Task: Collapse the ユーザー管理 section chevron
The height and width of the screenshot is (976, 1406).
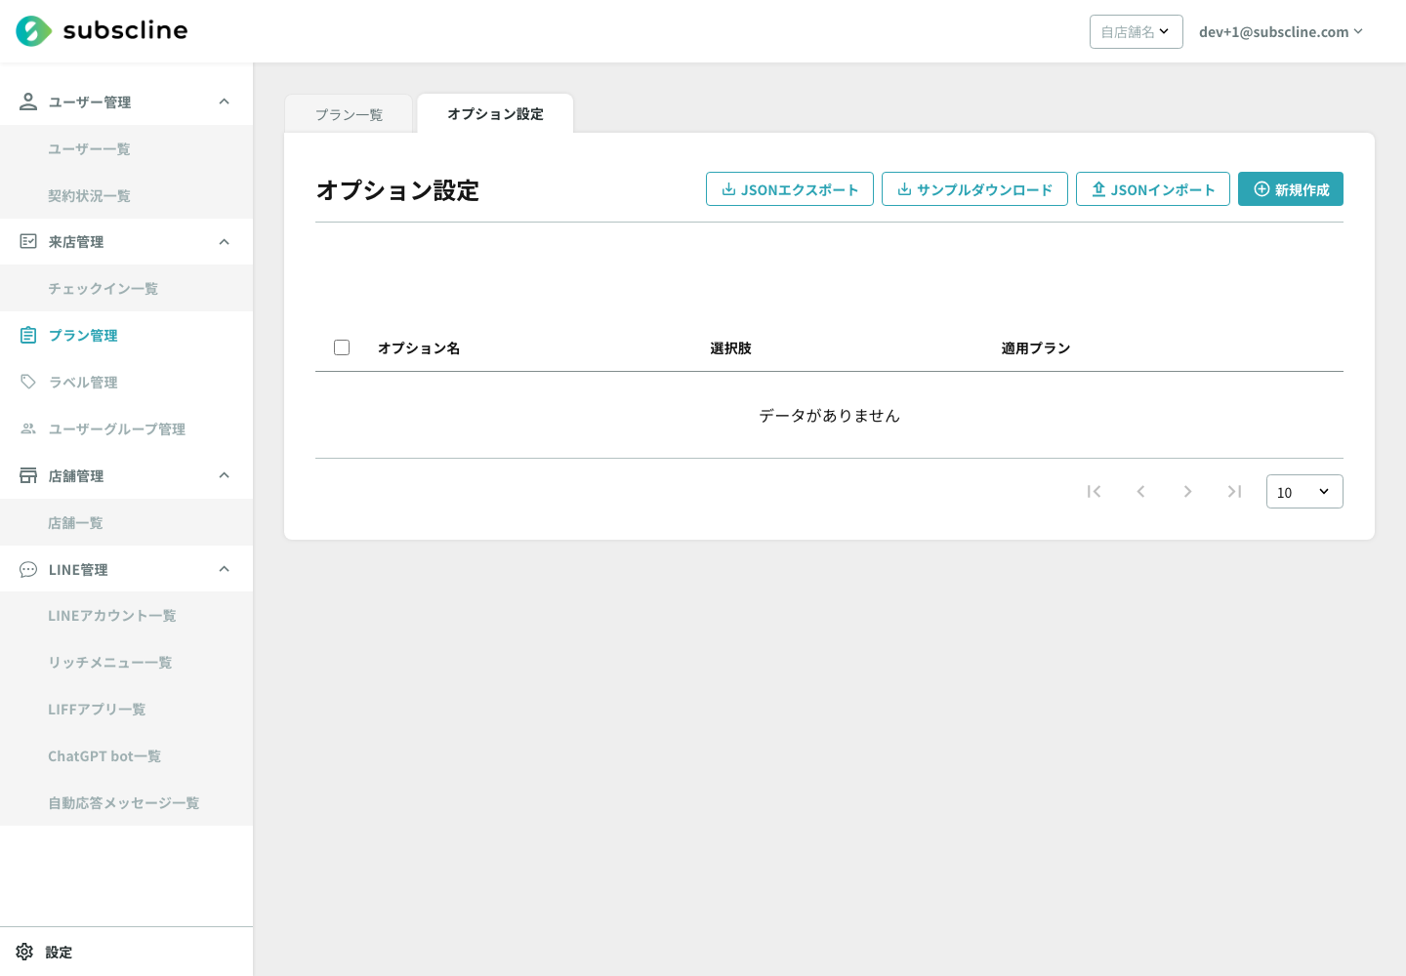Action: pyautogui.click(x=224, y=102)
